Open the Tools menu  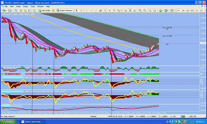click(32, 7)
